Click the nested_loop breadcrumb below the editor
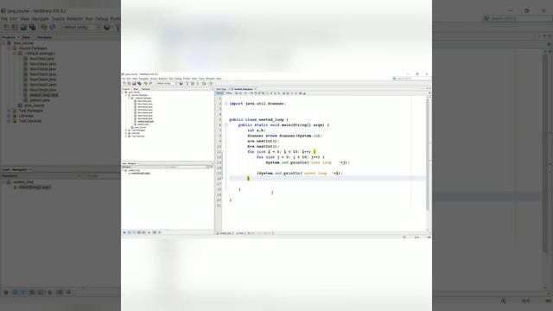 coord(226,233)
